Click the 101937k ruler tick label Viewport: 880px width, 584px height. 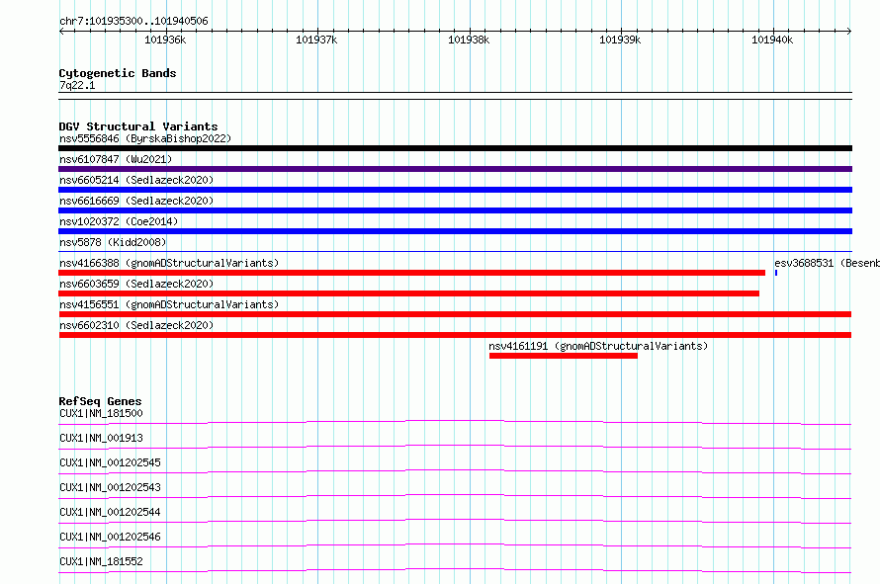pos(316,40)
